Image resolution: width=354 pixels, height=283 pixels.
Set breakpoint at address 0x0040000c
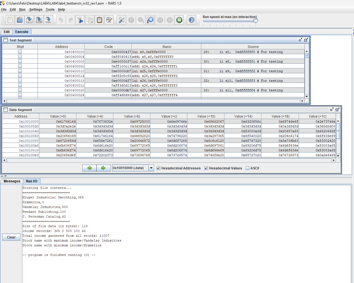point(20,66)
